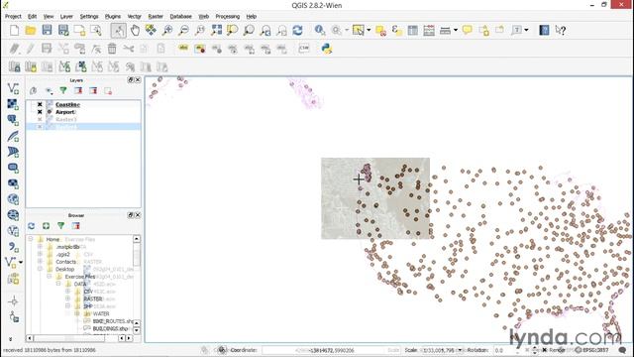Open the scale dropdown in status bar
The image size is (634, 357).
point(460,350)
